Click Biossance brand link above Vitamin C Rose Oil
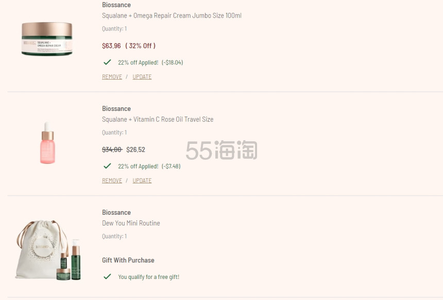 [116, 108]
